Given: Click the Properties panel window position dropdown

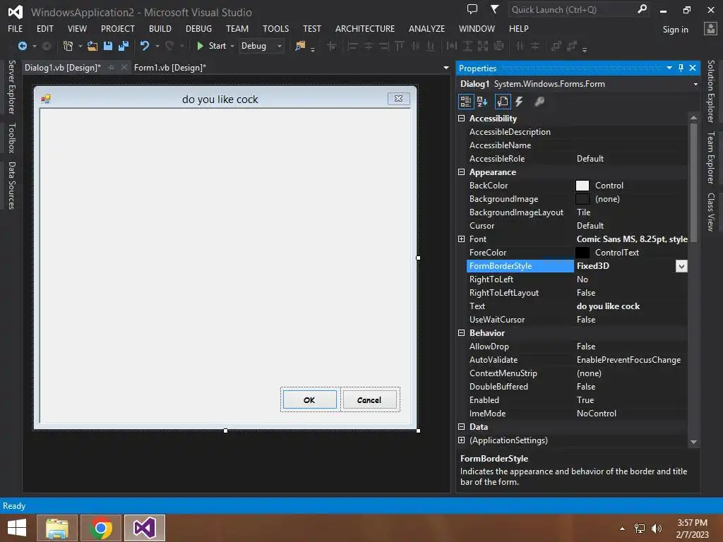Looking at the screenshot, I should coord(669,68).
